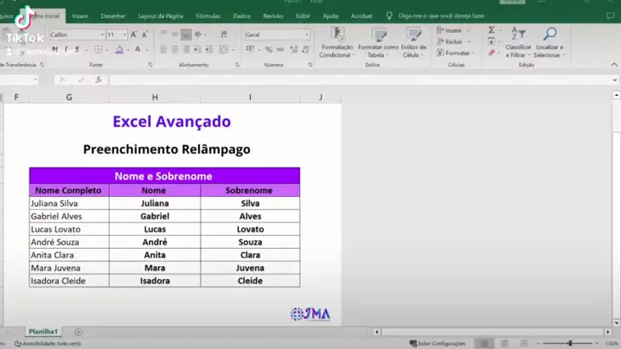The height and width of the screenshot is (349, 621).
Task: Click the Planilha1 sheet tab
Action: tap(43, 332)
